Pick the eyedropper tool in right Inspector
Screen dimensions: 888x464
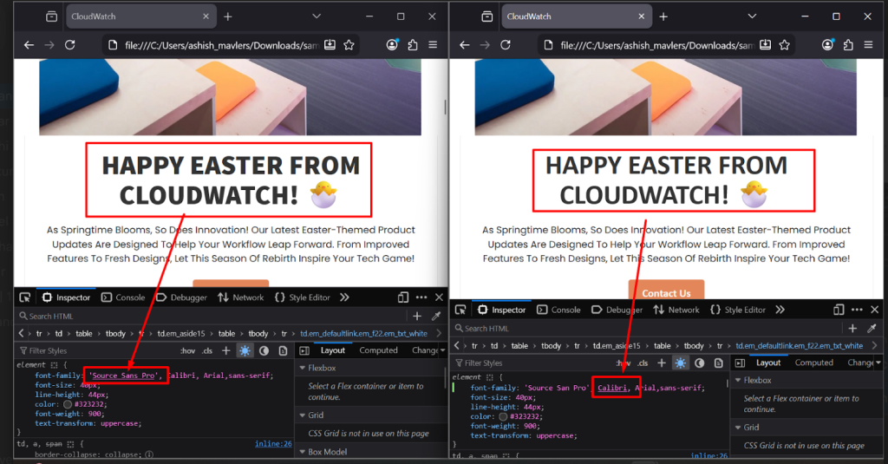point(872,329)
